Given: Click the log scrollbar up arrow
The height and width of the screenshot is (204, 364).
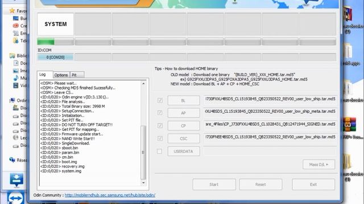Looking at the screenshot, I should tap(143, 83).
